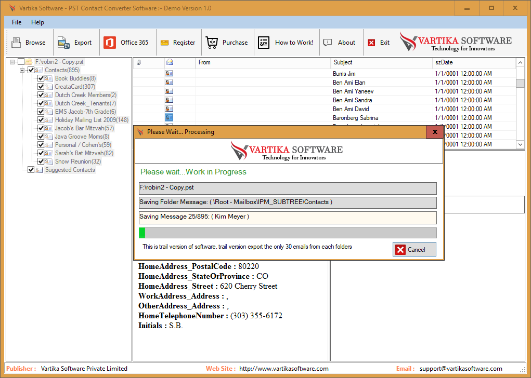Click the contact card icon for Ben Ami Yaneev
This screenshot has width=531, height=378.
tap(169, 91)
